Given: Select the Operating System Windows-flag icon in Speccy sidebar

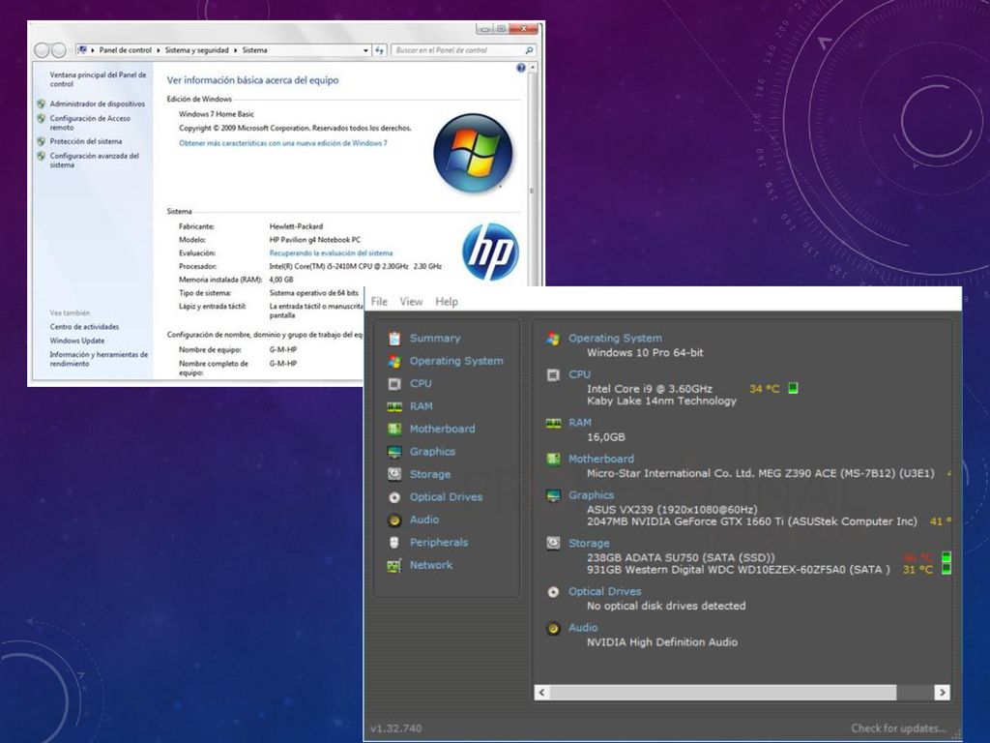Looking at the screenshot, I should (x=394, y=362).
